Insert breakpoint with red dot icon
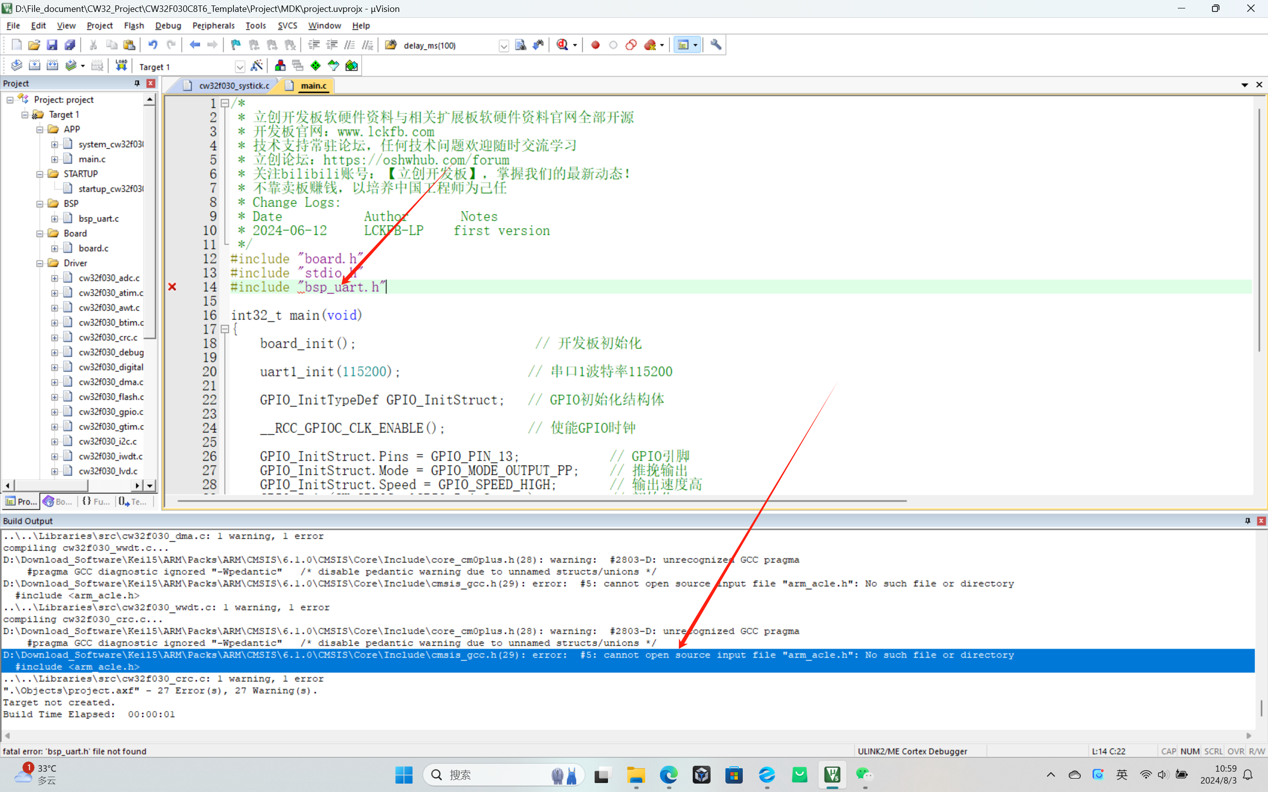The width and height of the screenshot is (1268, 792). point(595,45)
